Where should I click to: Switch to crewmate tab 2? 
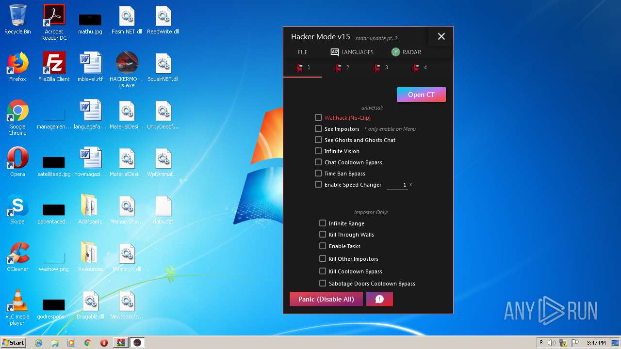342,68
